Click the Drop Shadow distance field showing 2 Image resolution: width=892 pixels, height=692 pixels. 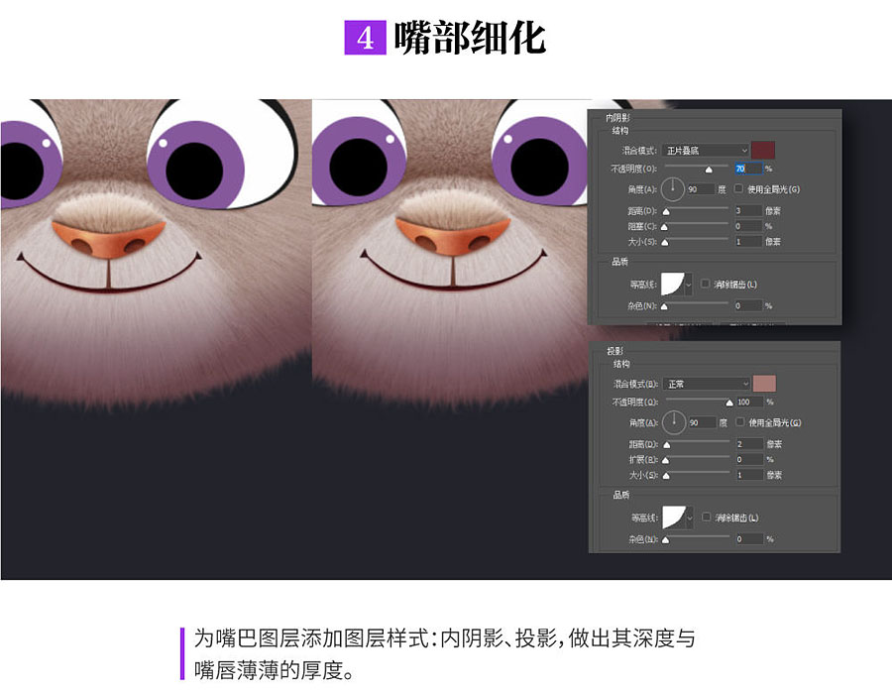coord(750,444)
